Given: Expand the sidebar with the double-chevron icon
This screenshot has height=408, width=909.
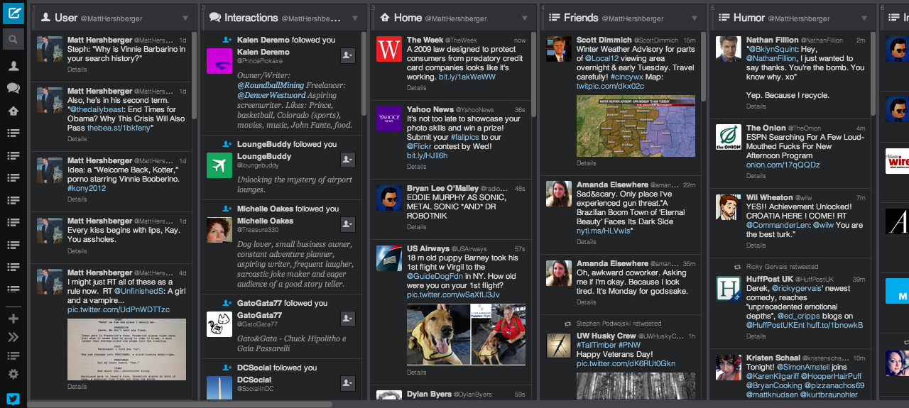Looking at the screenshot, I should click(x=13, y=337).
